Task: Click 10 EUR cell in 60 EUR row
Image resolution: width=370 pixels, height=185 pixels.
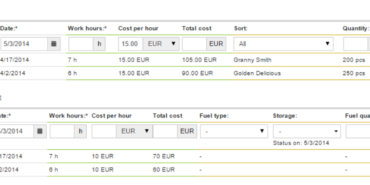Action: [x=103, y=170]
